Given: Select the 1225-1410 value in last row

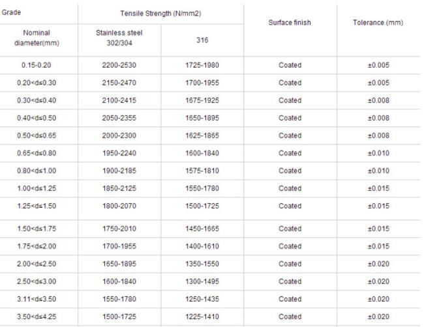Looking at the screenshot, I should [202, 317].
